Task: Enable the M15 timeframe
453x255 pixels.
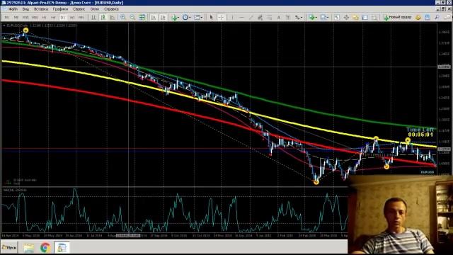Action: (25, 18)
